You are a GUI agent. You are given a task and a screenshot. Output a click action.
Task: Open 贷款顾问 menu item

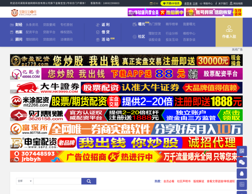coord(49,40)
